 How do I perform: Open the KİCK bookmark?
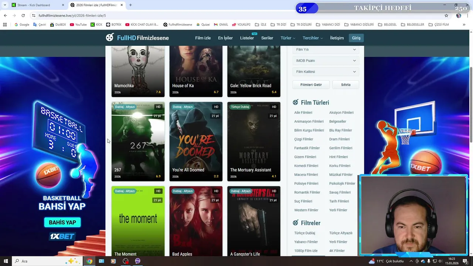coord(96,25)
